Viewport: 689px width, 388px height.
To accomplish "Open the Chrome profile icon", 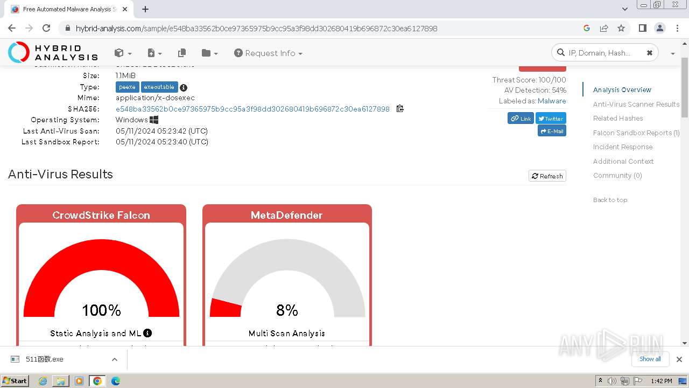I will 659,28.
